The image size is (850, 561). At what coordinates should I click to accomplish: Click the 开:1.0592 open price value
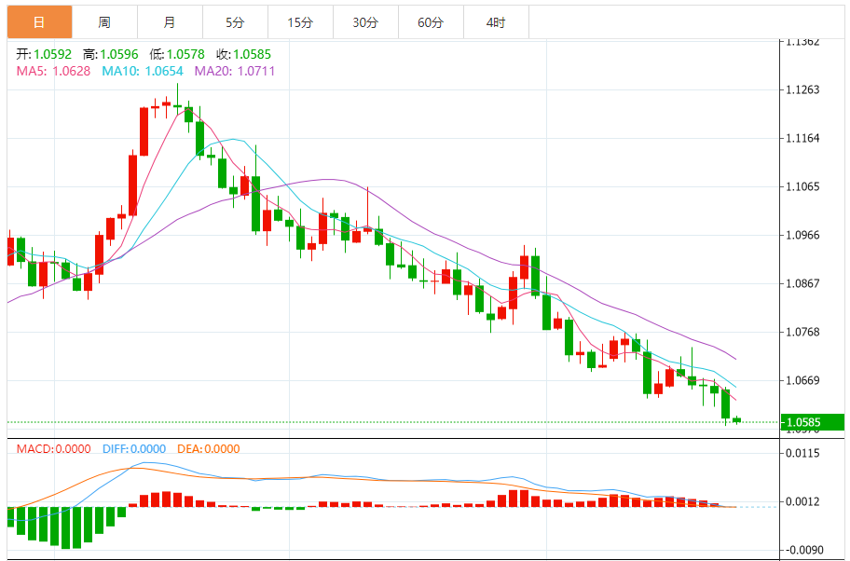44,54
